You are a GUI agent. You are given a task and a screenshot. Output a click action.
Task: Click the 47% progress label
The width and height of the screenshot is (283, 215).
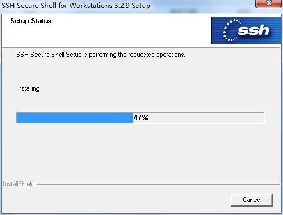pyautogui.click(x=141, y=118)
